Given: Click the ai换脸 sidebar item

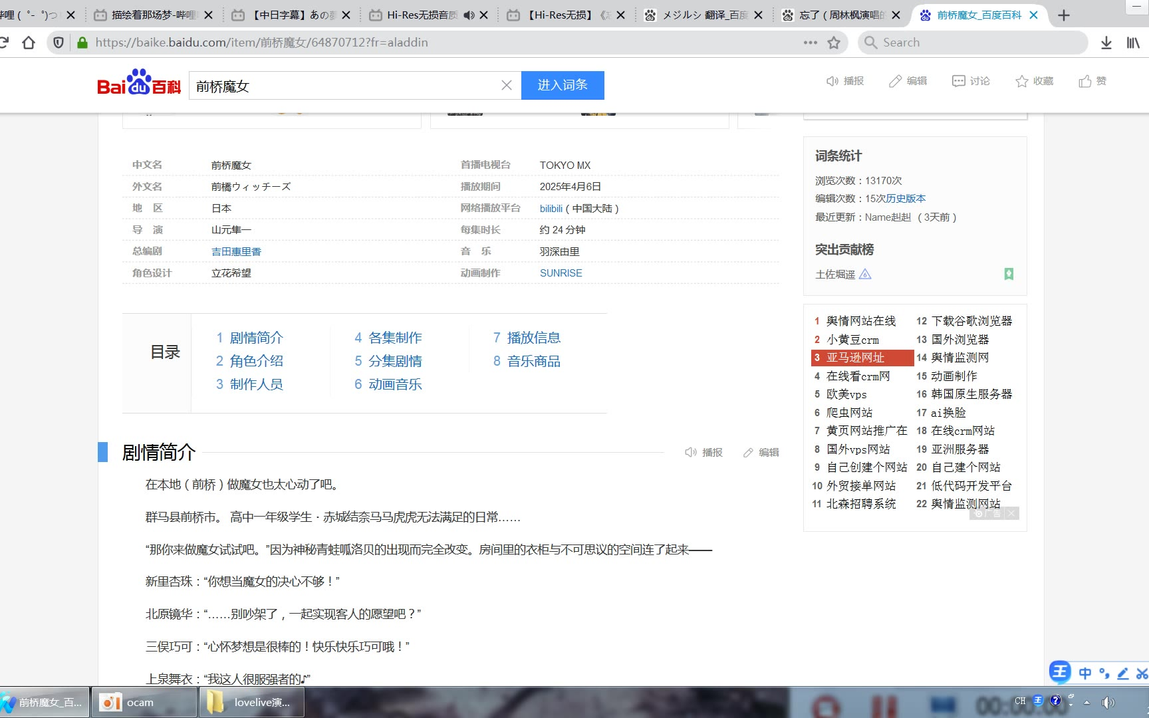Looking at the screenshot, I should 948,412.
